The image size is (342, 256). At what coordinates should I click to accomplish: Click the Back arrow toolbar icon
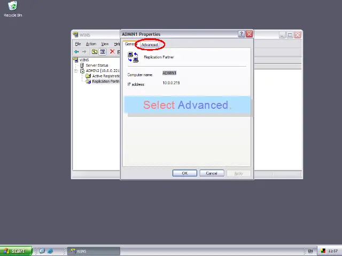pos(76,52)
